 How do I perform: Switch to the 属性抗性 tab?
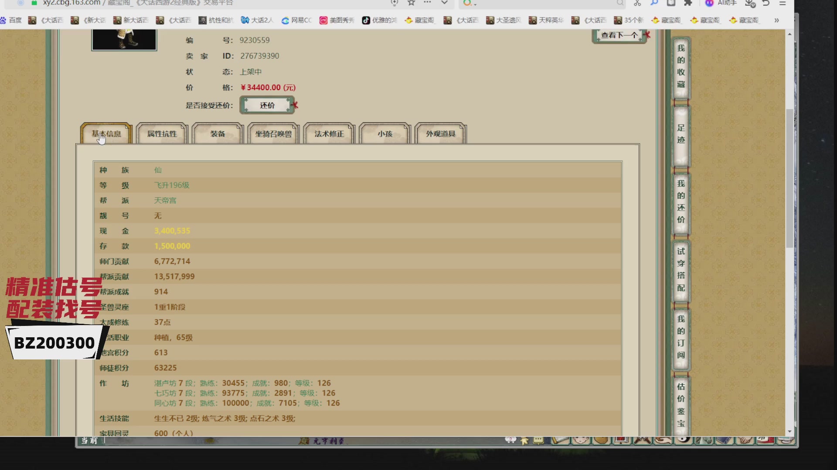click(162, 134)
